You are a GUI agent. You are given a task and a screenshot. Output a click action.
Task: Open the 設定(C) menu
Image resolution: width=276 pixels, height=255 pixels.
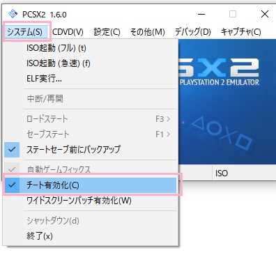107,31
